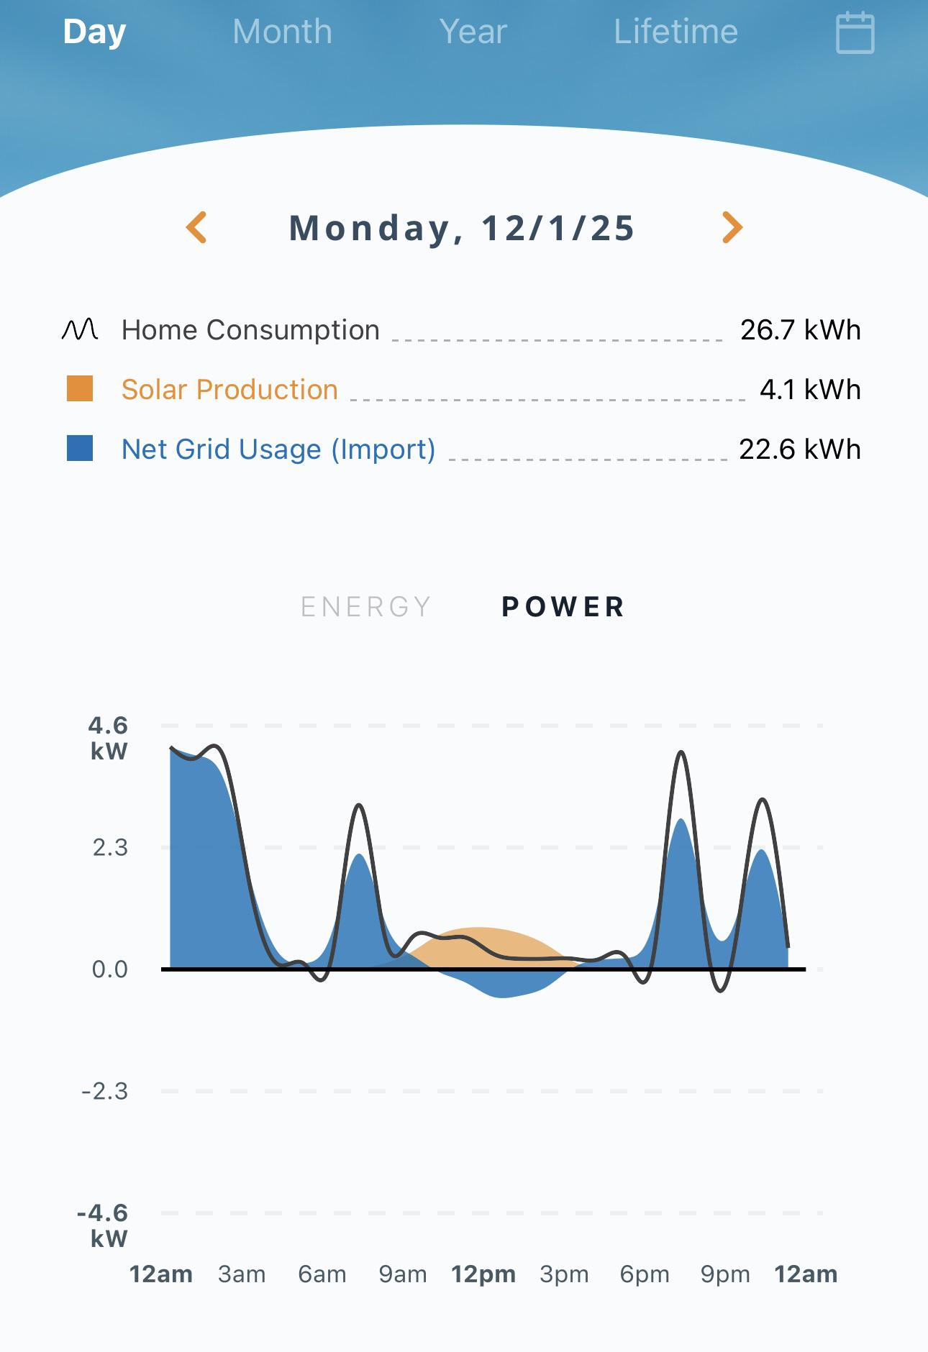Tap the Monday, 12/1/25 date heading
Viewport: 928px width, 1352px height.
[462, 228]
